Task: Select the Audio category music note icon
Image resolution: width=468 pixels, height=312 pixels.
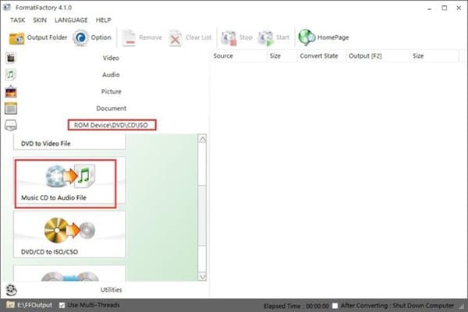Action: (11, 75)
